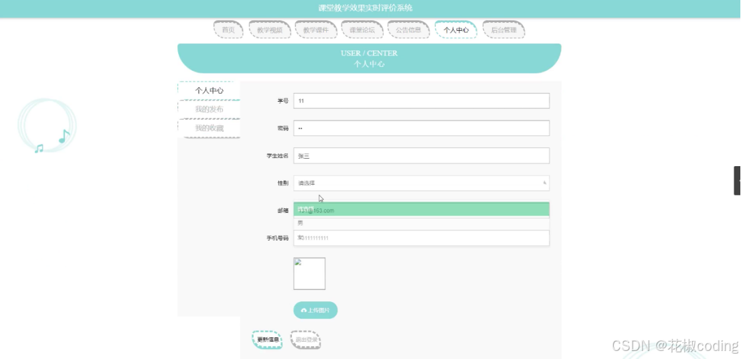
Task: Click the cloud upload icon
Action: tap(304, 311)
